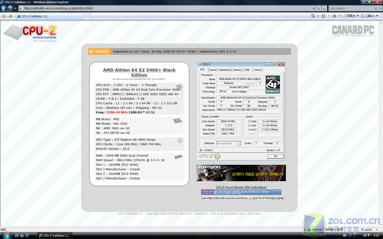This screenshot has height=239, width=383.
Task: Select the BB code URL text field
Action: [243, 198]
